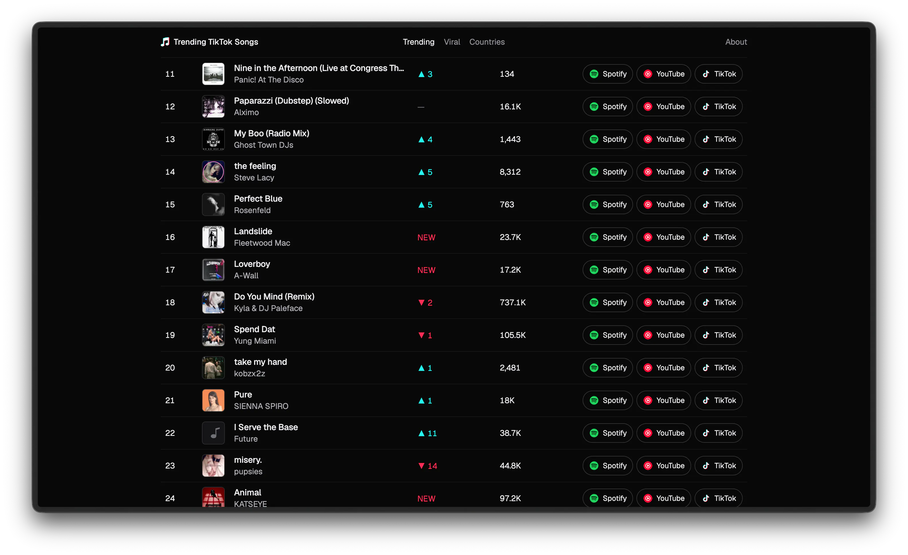The width and height of the screenshot is (908, 555).
Task: Click placeholder artwork for I Serve the Base
Action: (x=213, y=433)
